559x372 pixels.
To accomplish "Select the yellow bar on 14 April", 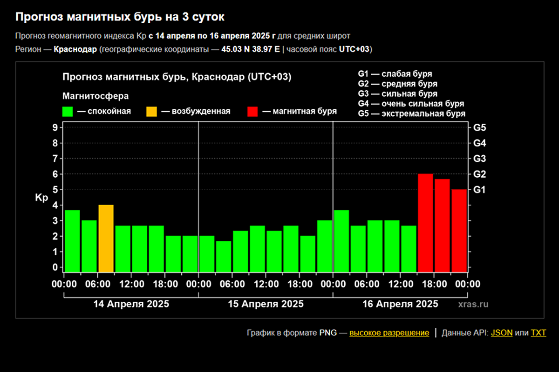I will (x=106, y=238).
